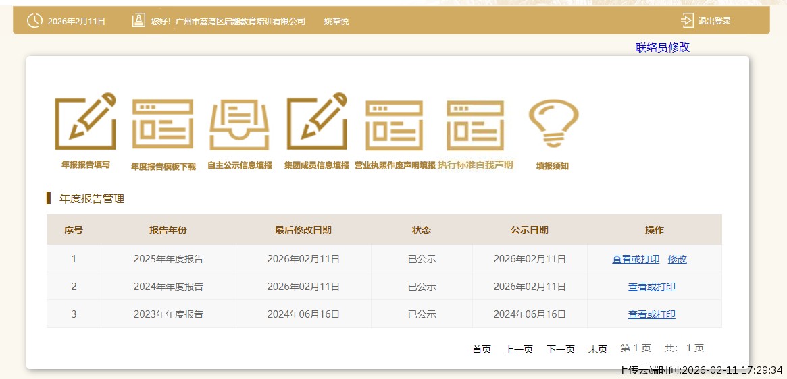Open the 年报报告填写 pencil icon
787x379 pixels.
(x=85, y=123)
